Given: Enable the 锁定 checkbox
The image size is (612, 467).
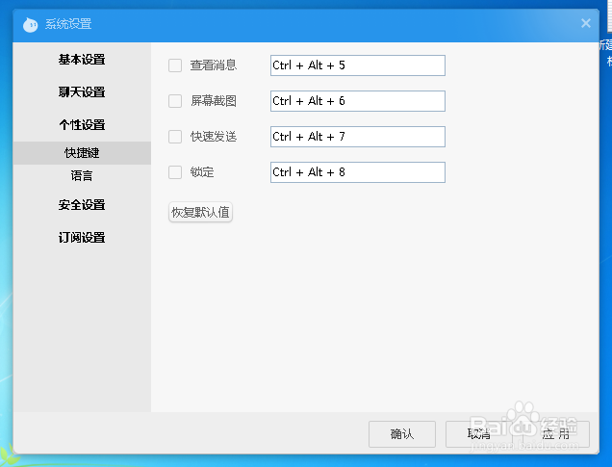Looking at the screenshot, I should coord(175,172).
